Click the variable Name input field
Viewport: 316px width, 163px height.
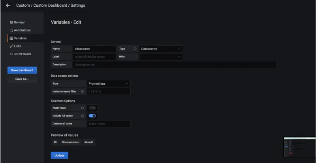click(94, 49)
